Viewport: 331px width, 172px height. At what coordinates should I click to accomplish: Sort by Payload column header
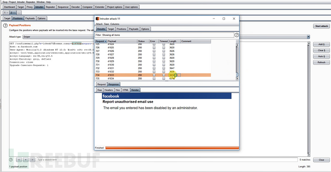click(x=122, y=41)
